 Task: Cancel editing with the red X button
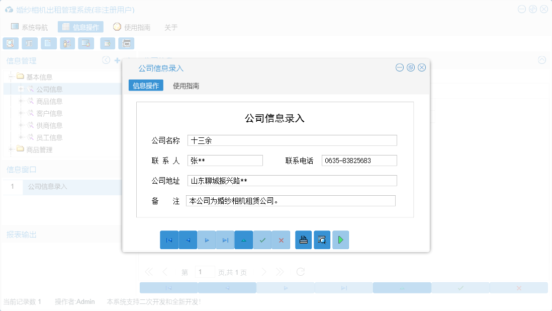[281, 240]
